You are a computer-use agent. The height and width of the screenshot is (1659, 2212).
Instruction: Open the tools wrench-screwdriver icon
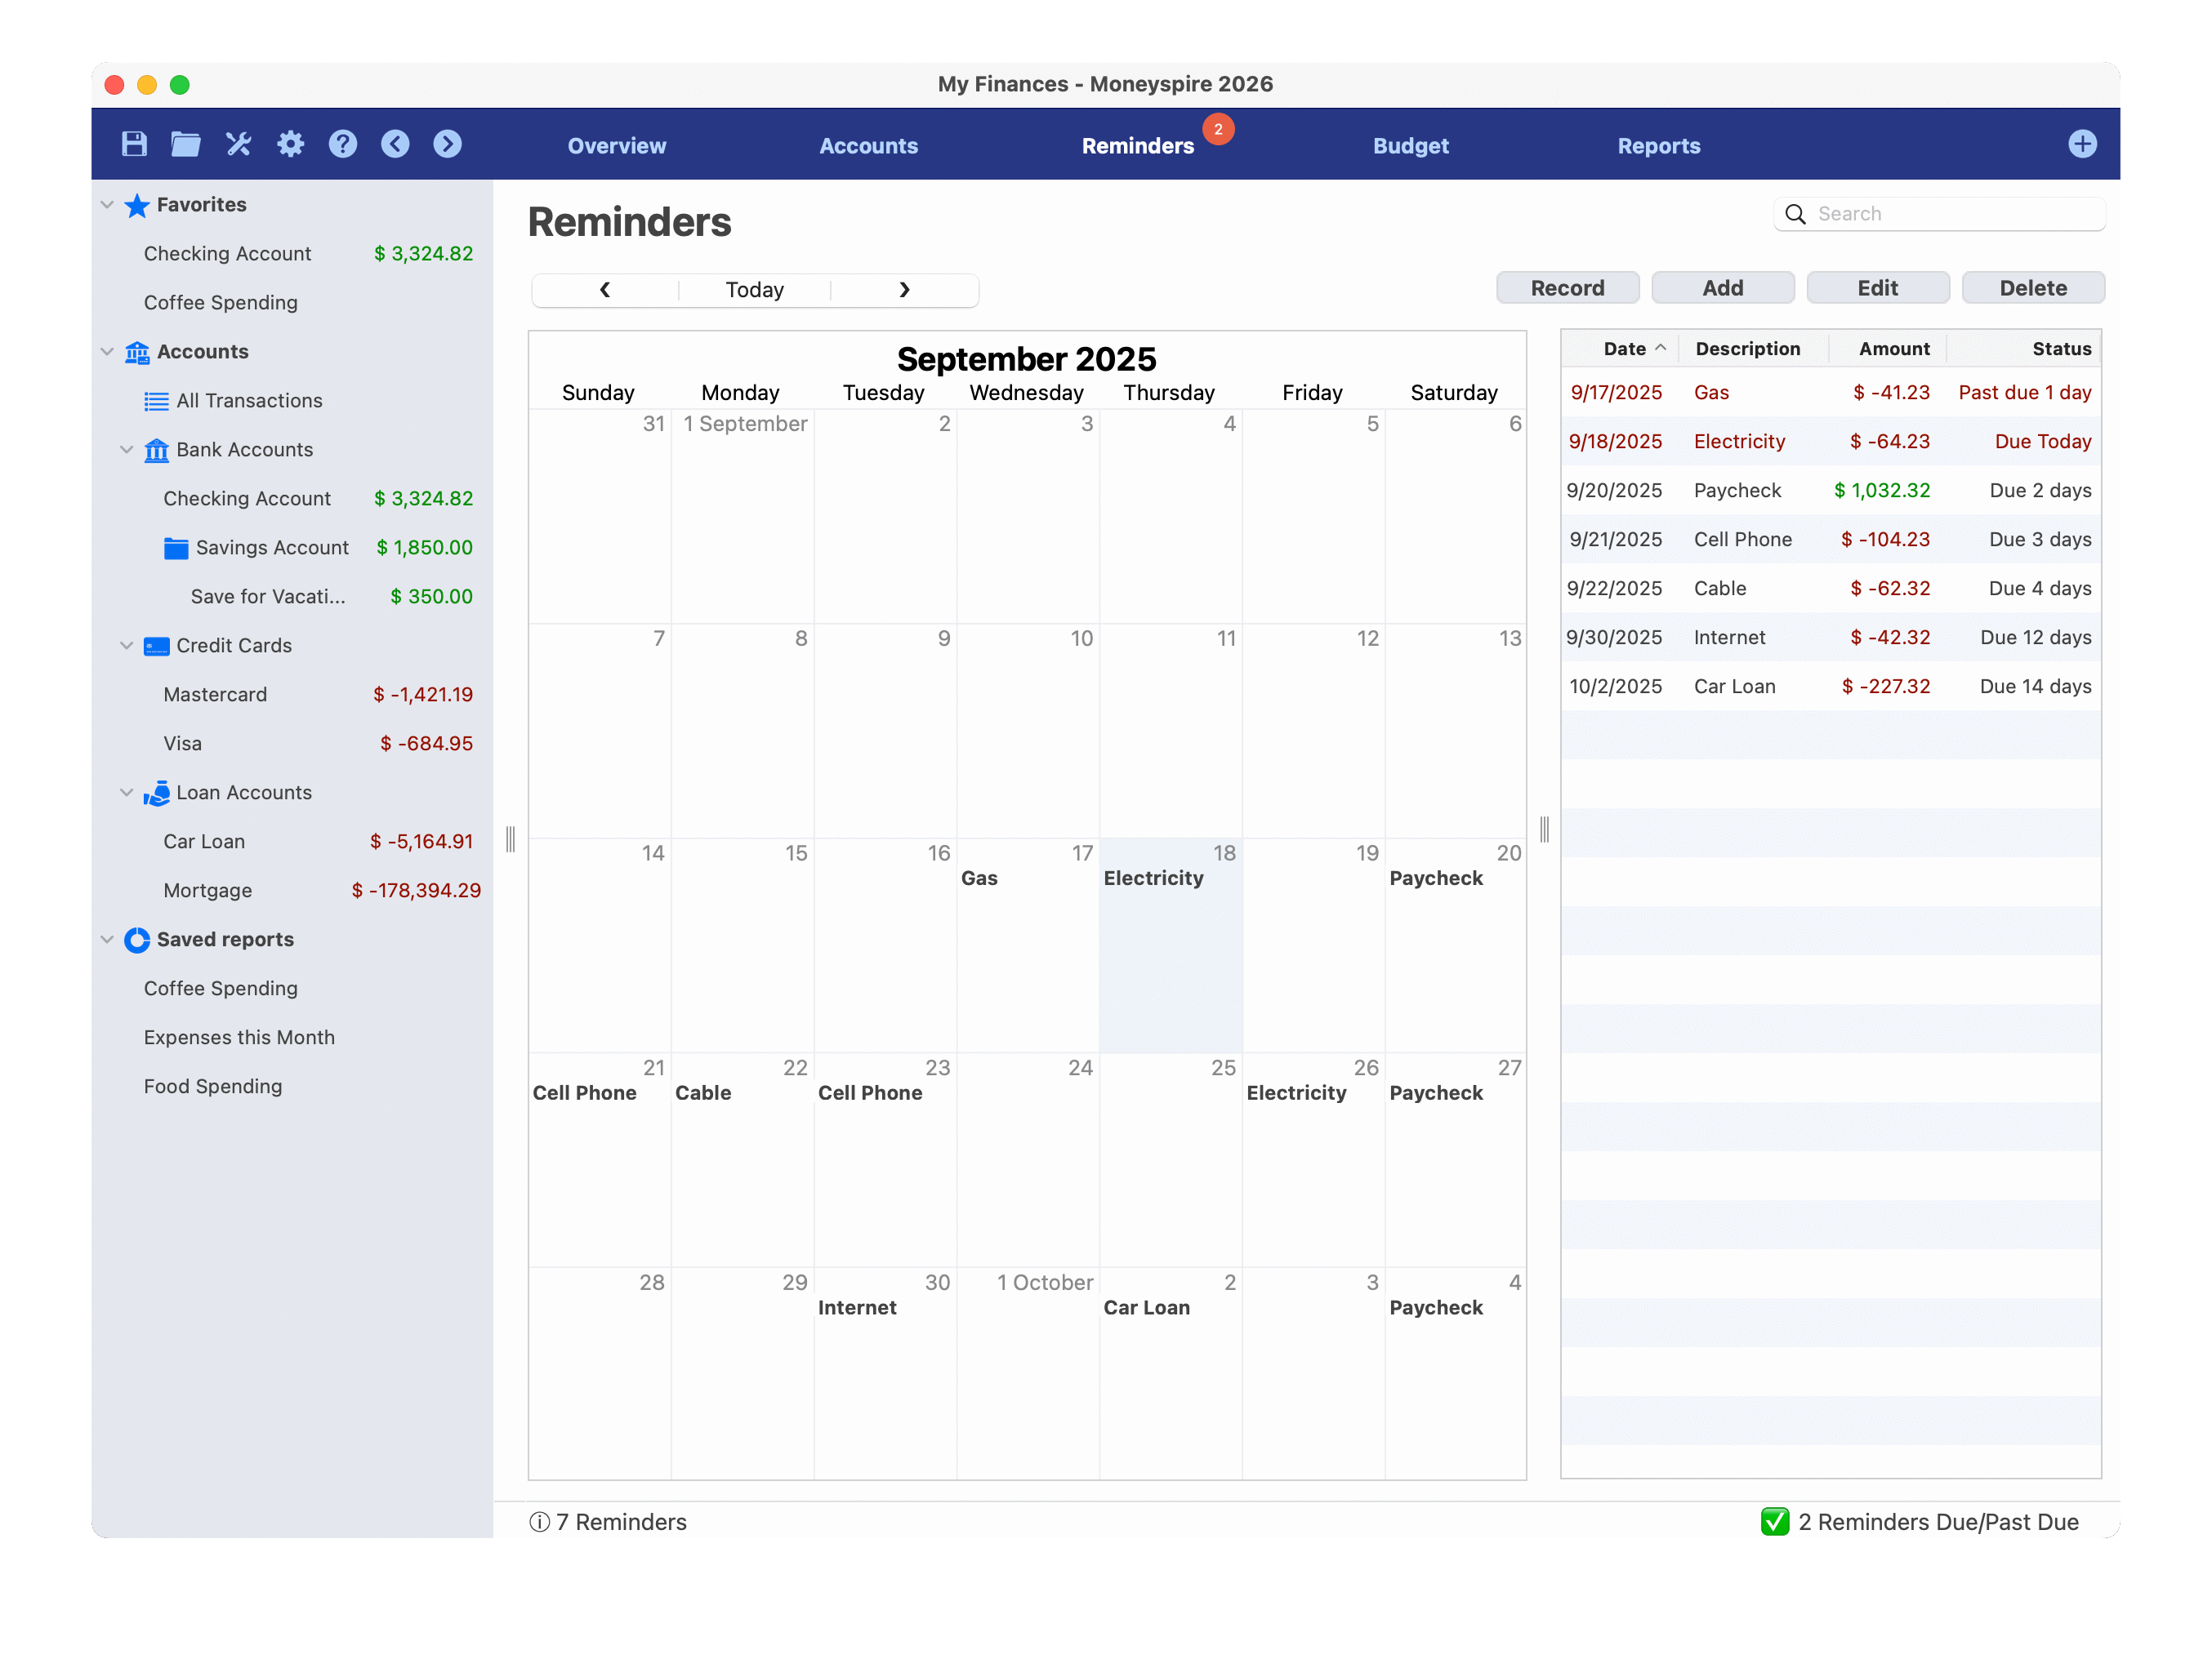tap(238, 144)
